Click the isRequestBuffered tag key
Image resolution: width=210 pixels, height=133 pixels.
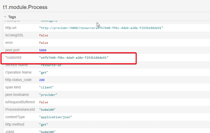point(20,102)
